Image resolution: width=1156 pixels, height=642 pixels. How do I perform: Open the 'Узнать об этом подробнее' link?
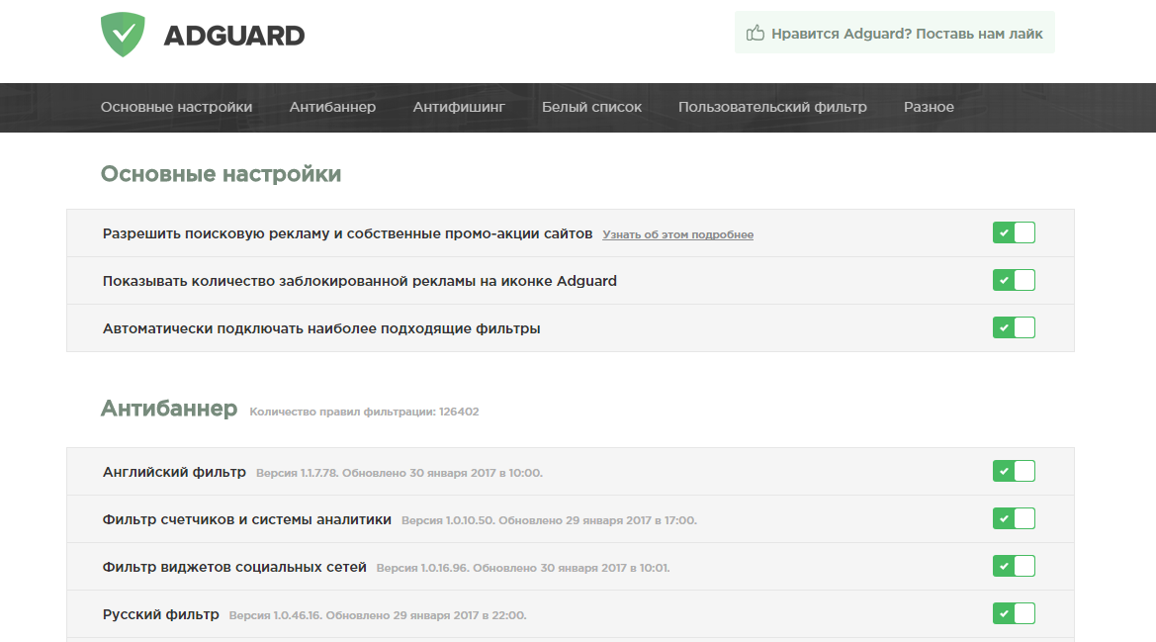pyautogui.click(x=677, y=234)
